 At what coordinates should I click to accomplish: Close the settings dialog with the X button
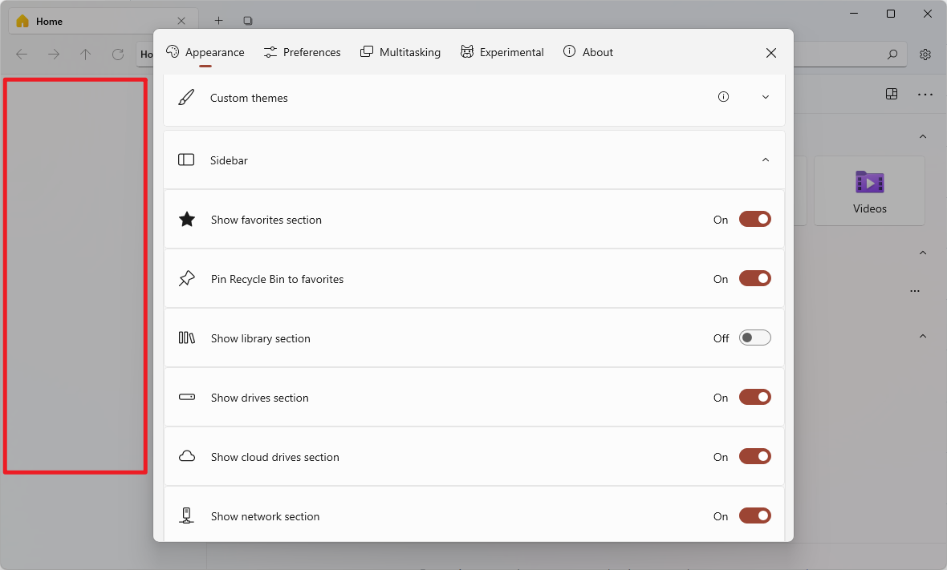click(x=770, y=53)
